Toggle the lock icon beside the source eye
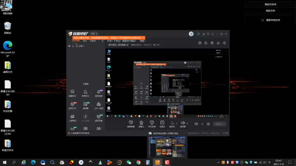The height and width of the screenshot is (166, 296). pos(73,46)
